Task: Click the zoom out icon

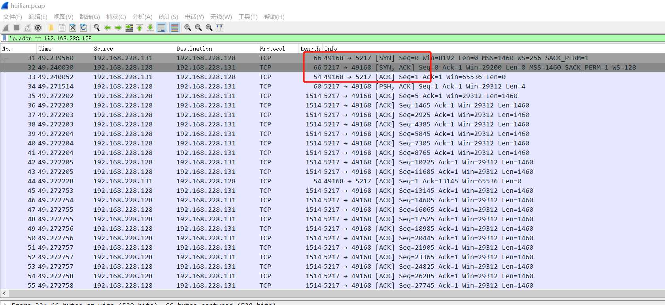Action: tap(198, 28)
